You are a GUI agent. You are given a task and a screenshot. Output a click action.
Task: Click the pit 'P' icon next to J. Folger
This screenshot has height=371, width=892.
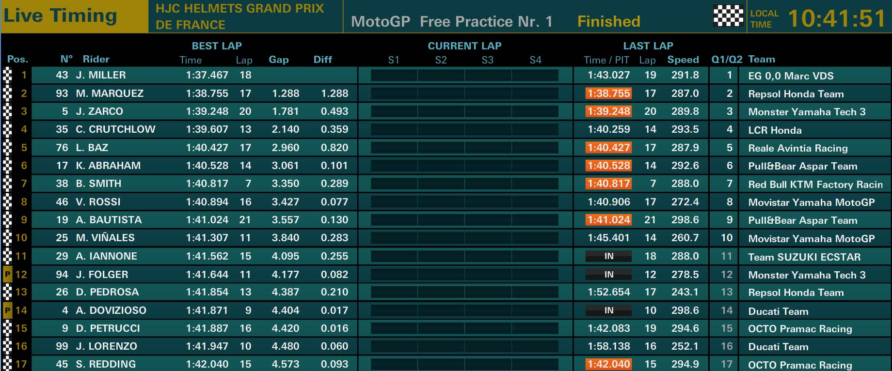7,275
